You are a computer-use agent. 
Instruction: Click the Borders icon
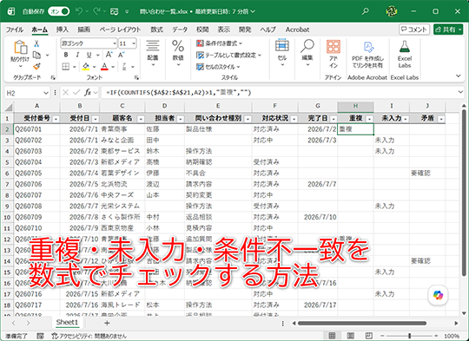pyautogui.click(x=66, y=66)
